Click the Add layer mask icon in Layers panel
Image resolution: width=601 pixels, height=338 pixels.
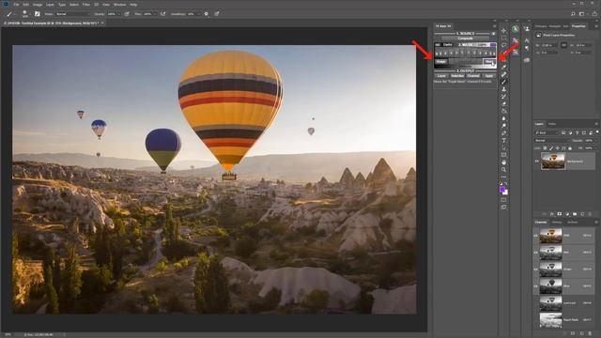(560, 214)
